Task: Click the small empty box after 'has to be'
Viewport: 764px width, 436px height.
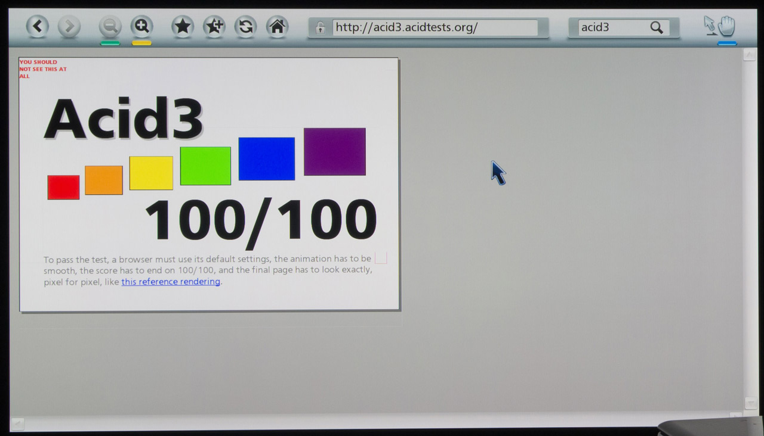Action: pyautogui.click(x=381, y=259)
